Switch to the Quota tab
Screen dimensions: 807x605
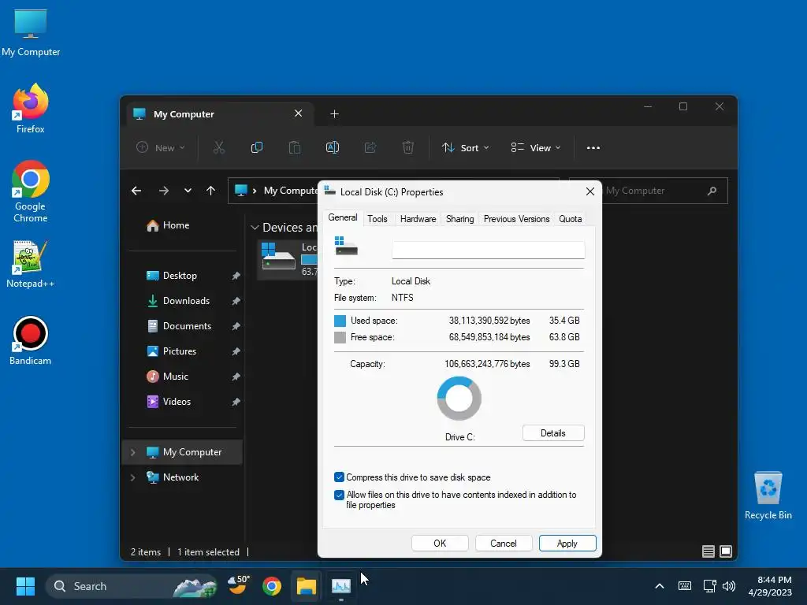(x=571, y=219)
